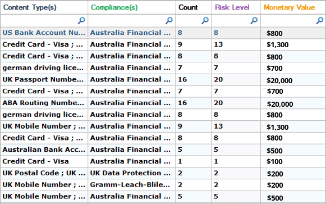326x204 pixels.
Task: Select Credit Card - Visa cell in $1,300 row
Action: click(44, 44)
